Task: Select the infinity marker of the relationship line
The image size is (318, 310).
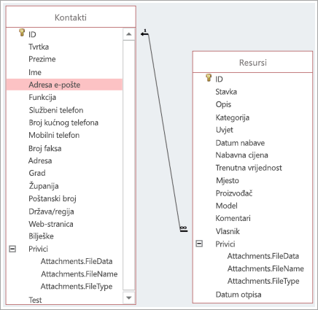Action: tap(184, 229)
